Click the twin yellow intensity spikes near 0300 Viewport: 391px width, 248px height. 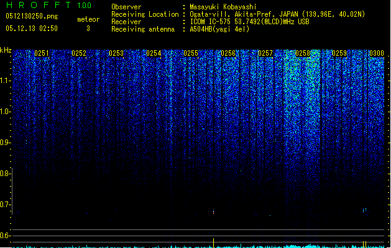pyautogui.click(x=364, y=244)
